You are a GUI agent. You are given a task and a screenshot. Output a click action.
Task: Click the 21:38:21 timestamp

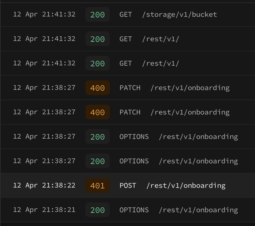coord(44,210)
